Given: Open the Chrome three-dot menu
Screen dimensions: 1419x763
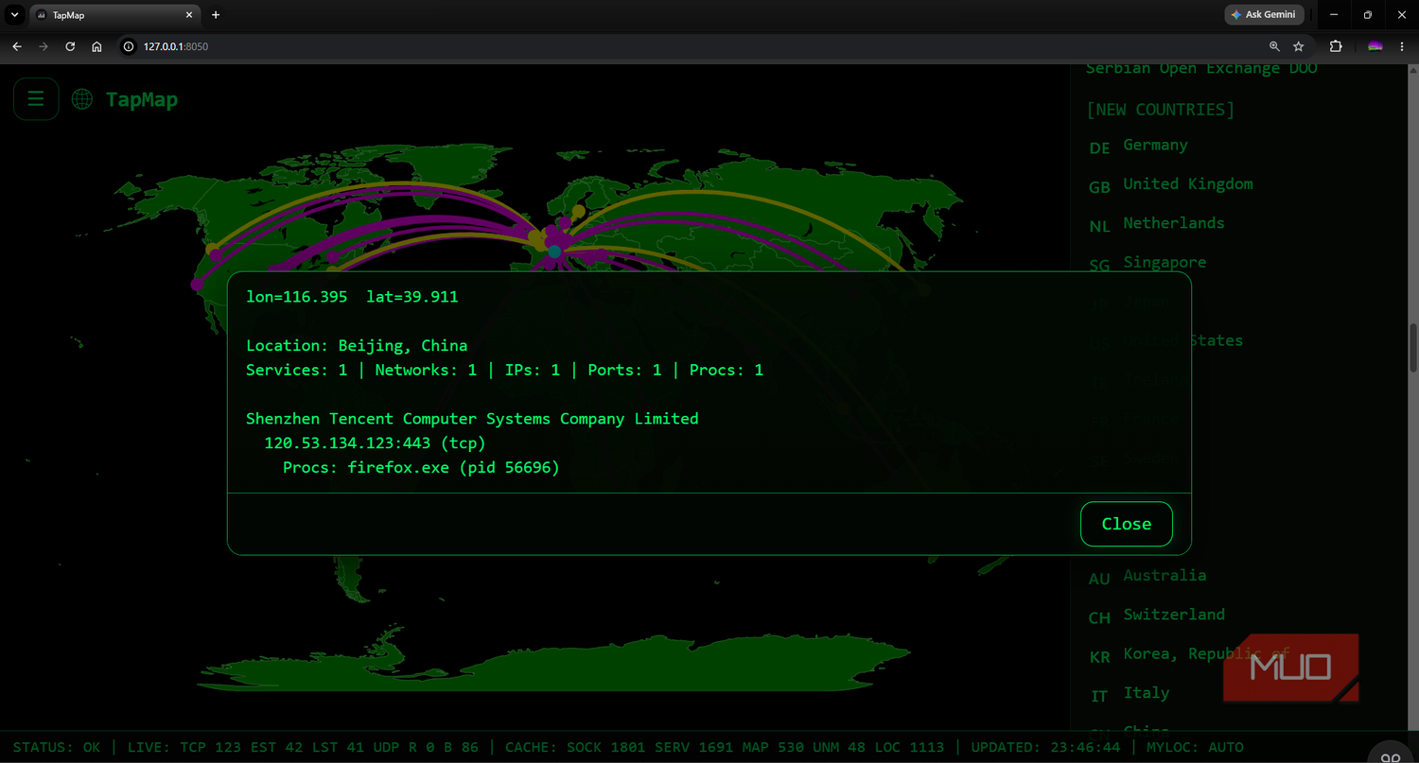Looking at the screenshot, I should [1402, 46].
